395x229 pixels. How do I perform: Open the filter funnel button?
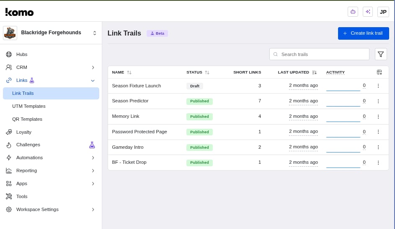click(x=381, y=54)
